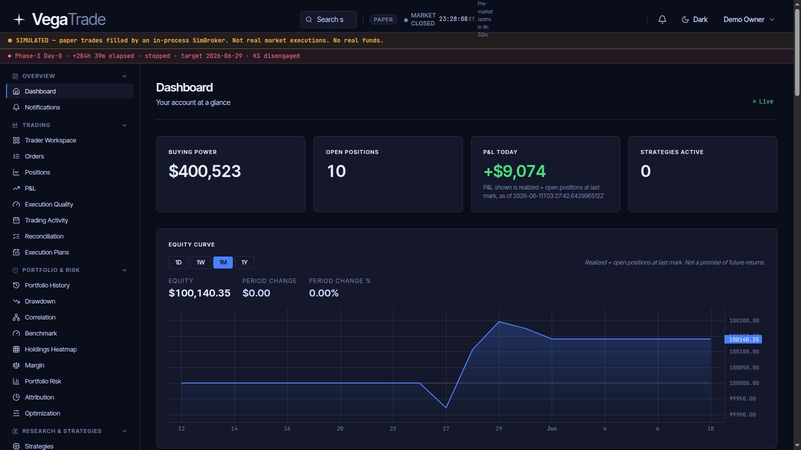801x450 pixels.
Task: Select the 1M equity curve range
Action: (223, 262)
